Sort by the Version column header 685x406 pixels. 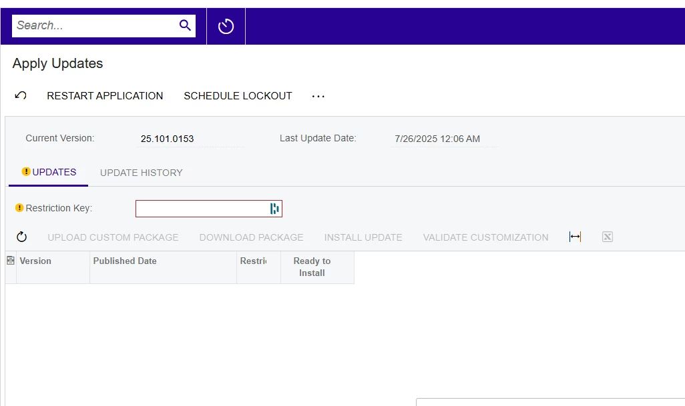click(x=53, y=267)
